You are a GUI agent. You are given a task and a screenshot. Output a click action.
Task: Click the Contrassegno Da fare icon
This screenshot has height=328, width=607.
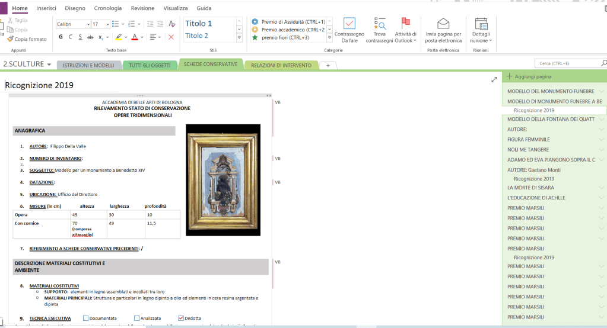(349, 24)
